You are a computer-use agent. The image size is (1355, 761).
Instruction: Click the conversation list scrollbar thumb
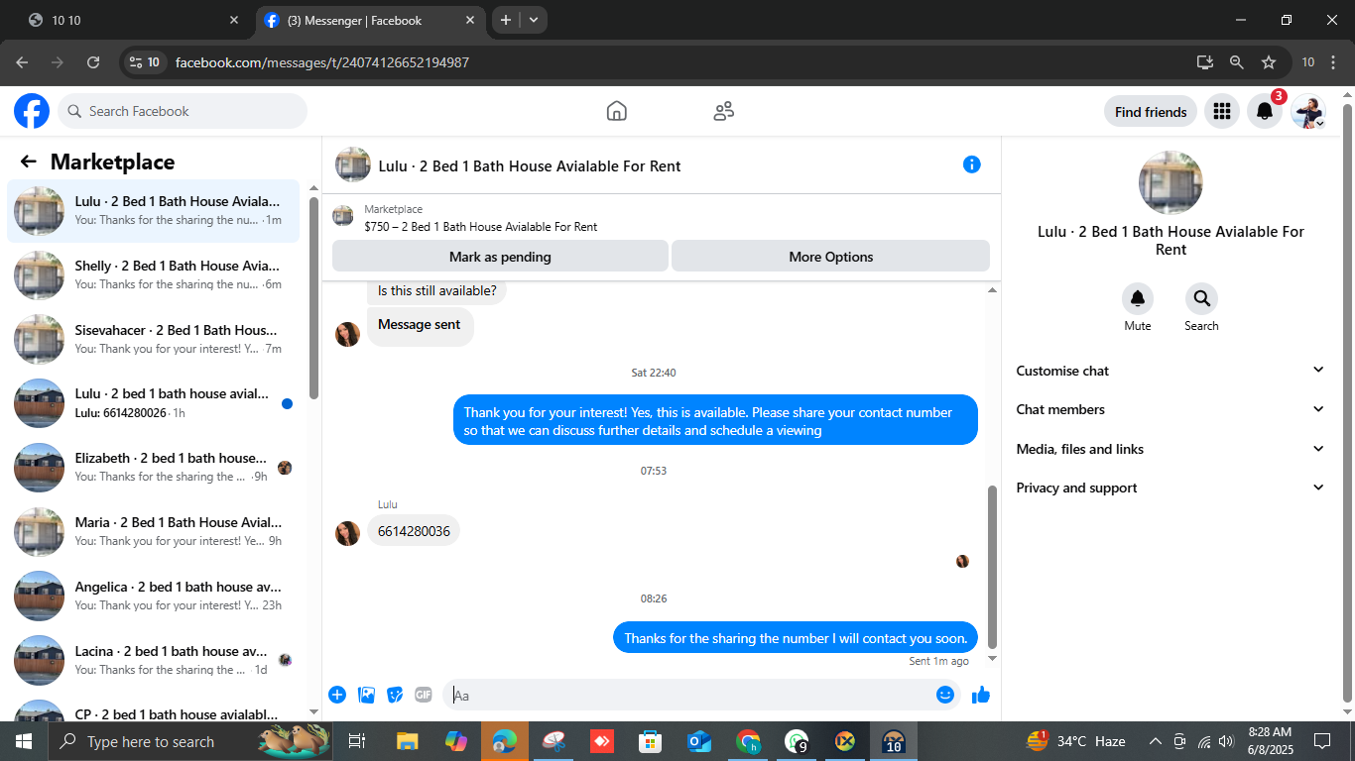tap(314, 297)
